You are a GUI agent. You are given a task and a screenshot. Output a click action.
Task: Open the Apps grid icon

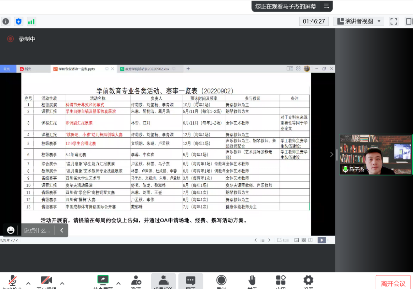click(280, 280)
